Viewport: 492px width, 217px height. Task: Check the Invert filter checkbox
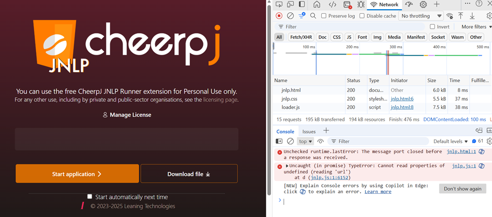pos(432,27)
